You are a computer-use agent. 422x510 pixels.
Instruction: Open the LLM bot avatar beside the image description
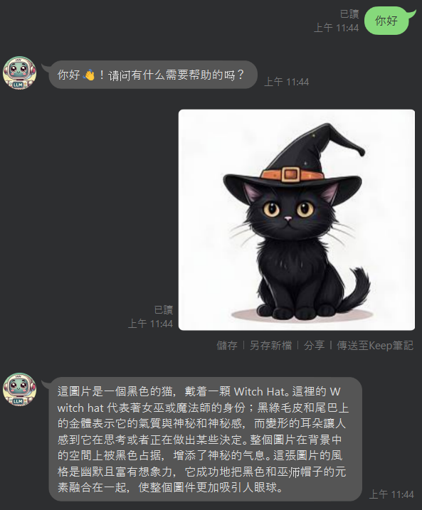coord(19,389)
